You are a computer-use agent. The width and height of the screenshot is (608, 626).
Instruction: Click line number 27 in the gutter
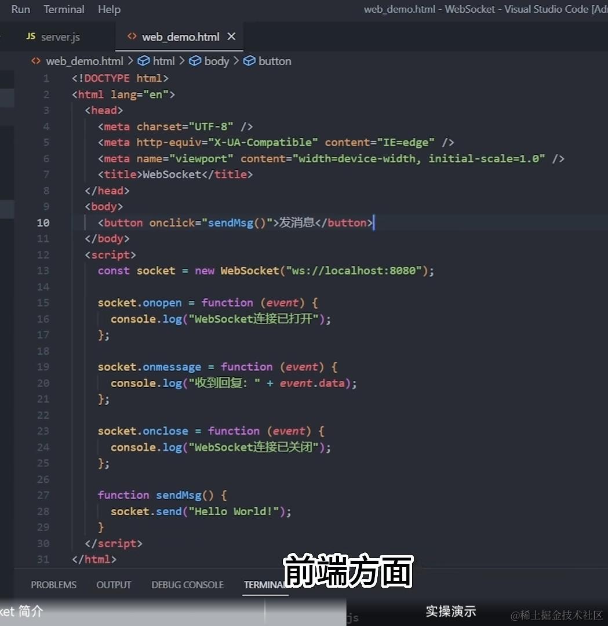(43, 496)
